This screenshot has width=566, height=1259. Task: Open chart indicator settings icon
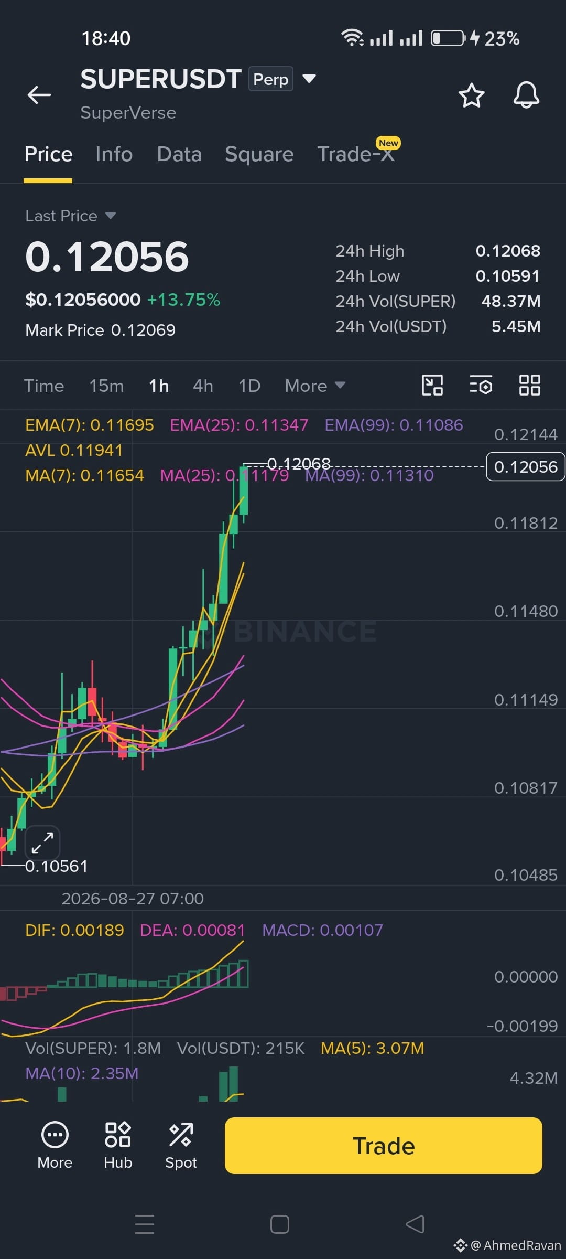[481, 385]
